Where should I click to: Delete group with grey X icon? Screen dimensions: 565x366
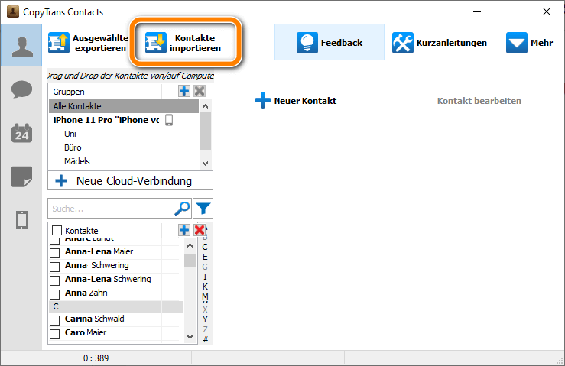[200, 91]
